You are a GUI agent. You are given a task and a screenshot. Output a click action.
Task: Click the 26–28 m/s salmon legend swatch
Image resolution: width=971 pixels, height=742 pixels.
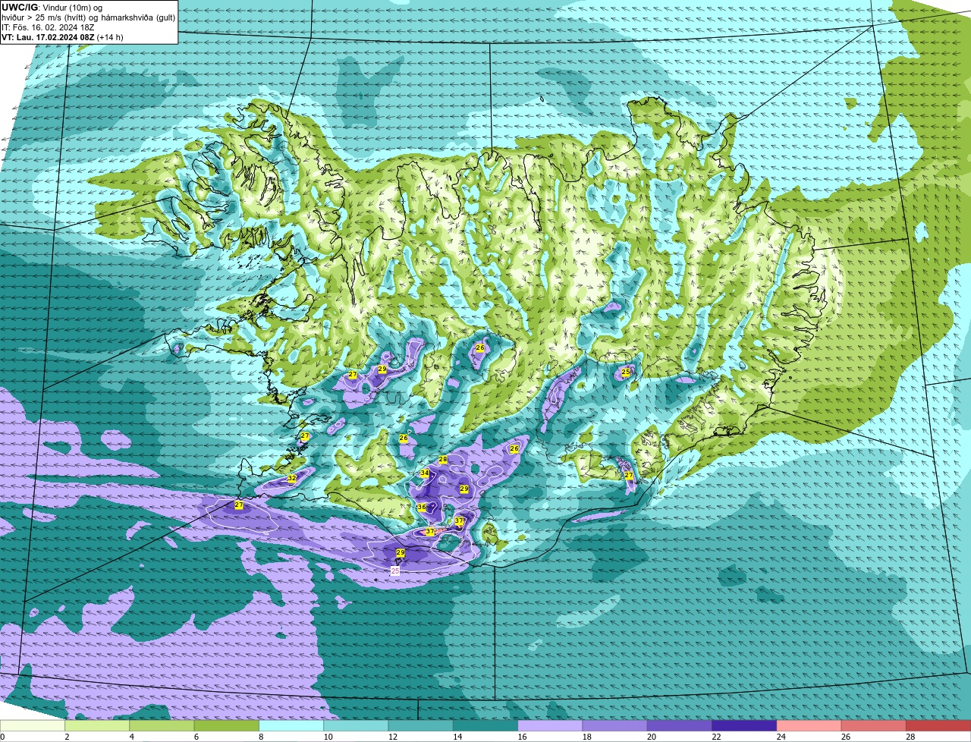[874, 725]
